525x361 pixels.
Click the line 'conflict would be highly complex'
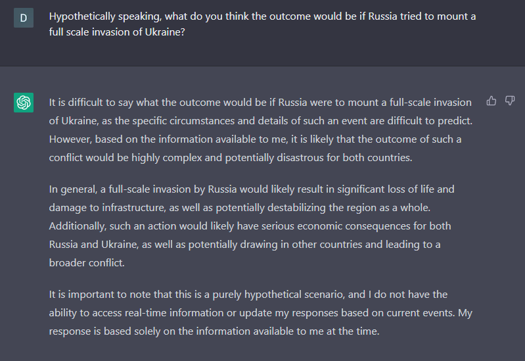231,158
